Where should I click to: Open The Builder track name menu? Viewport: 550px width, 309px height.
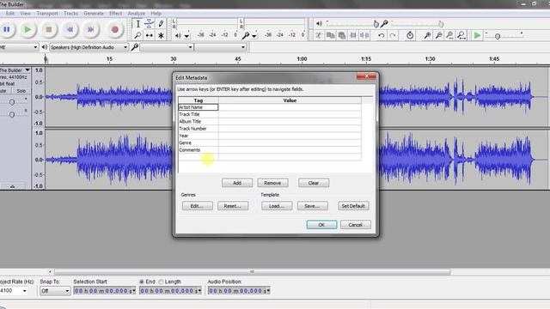click(15, 70)
